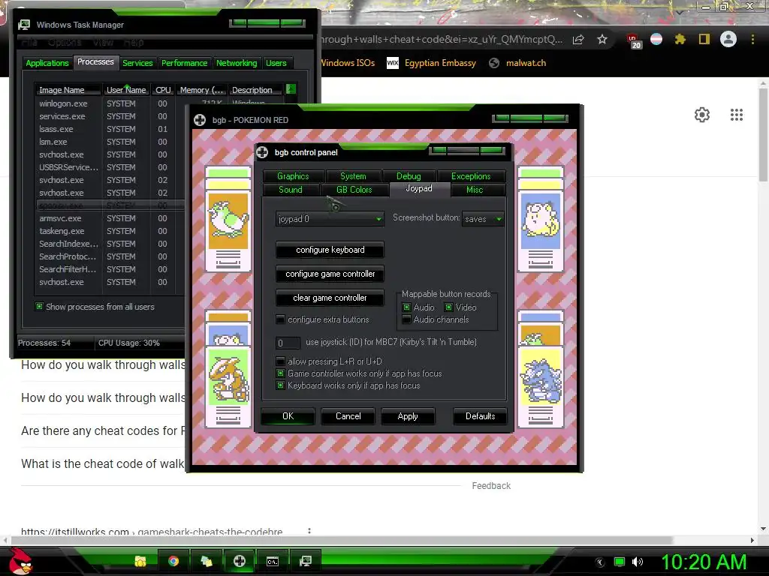
Task: Open Task Manager Performance tab
Action: pyautogui.click(x=185, y=63)
